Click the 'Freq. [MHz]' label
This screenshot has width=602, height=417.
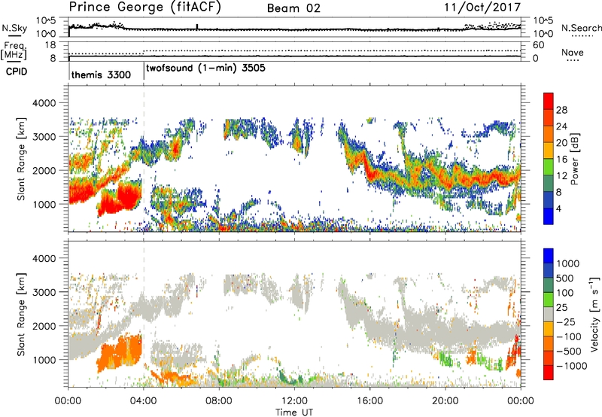[14, 50]
